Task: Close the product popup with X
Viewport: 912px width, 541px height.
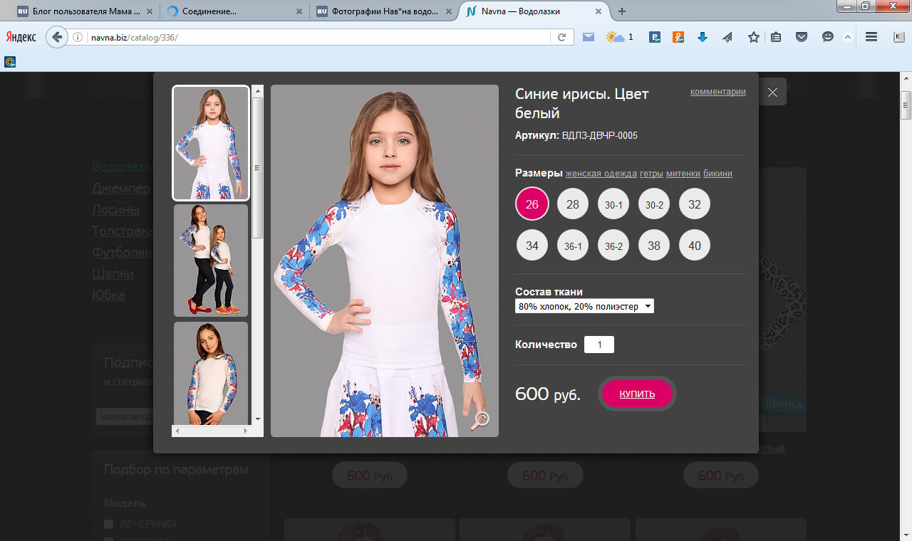Action: coord(772,93)
